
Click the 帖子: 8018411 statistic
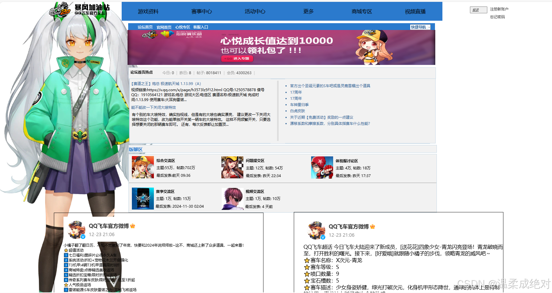[x=209, y=73]
